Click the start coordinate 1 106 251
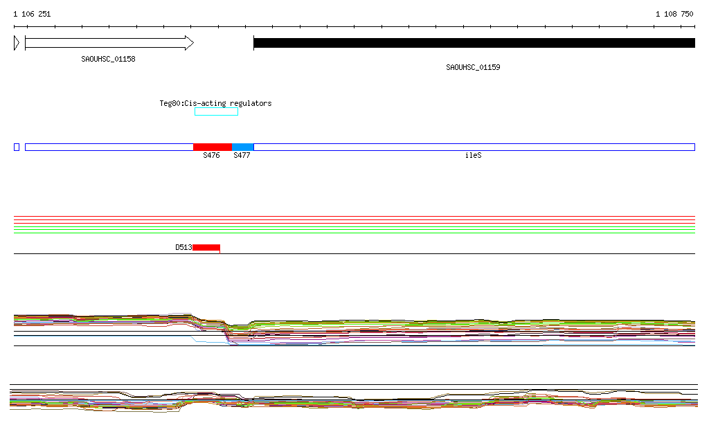 coord(32,14)
